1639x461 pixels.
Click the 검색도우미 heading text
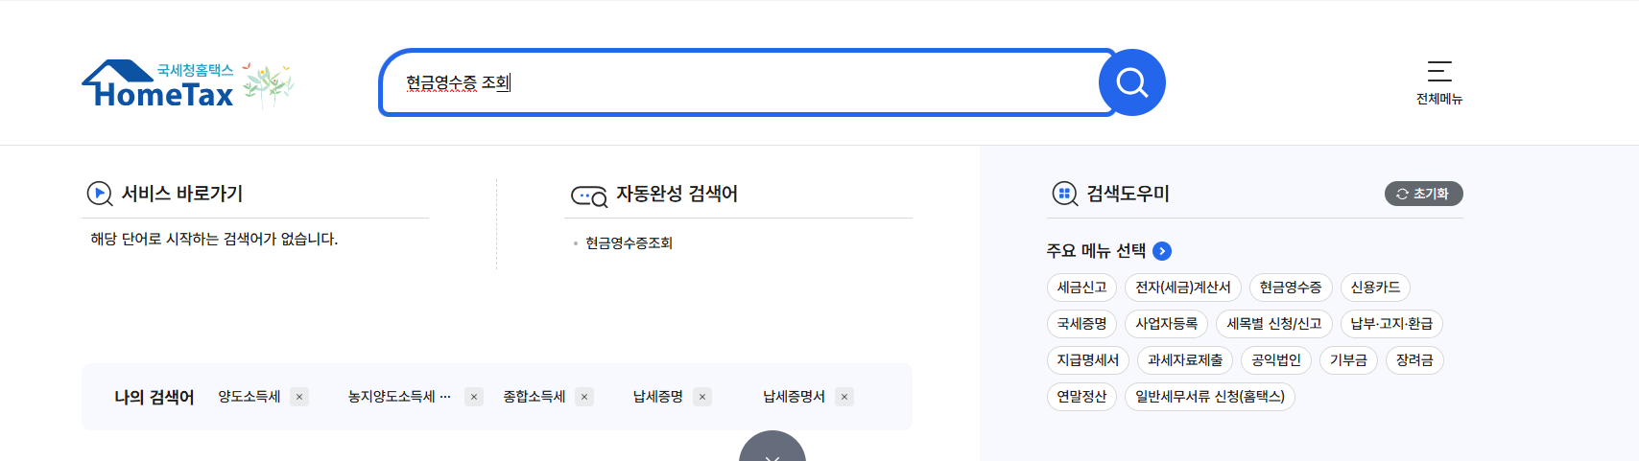(1128, 194)
